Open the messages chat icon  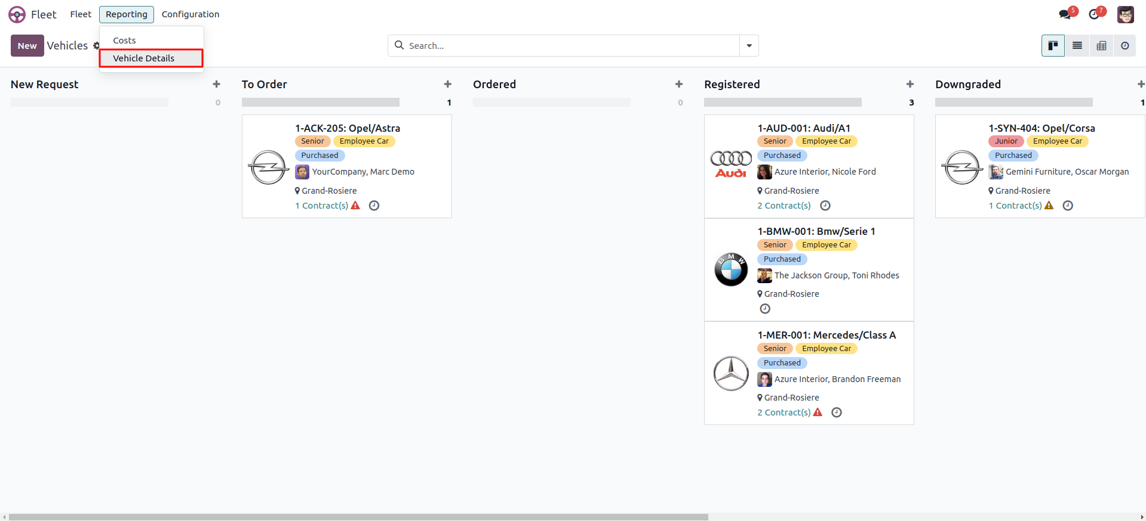point(1065,14)
